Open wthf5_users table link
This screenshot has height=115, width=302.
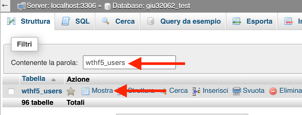42,91
